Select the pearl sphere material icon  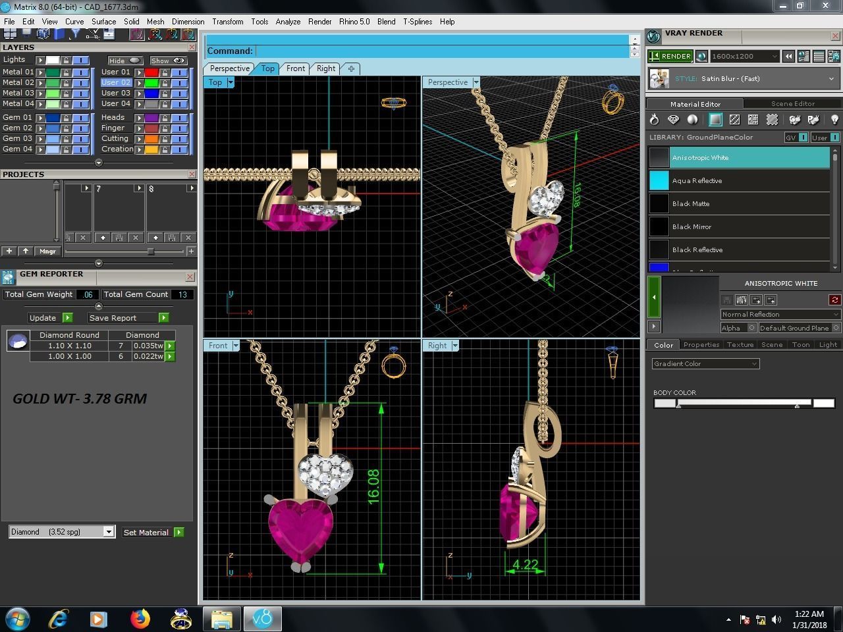coord(692,119)
